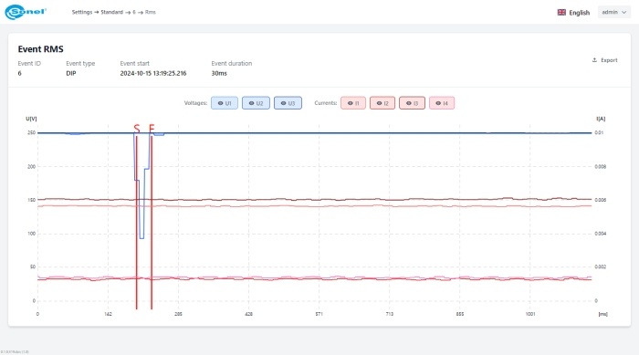Hide the I2 current trace

382,103
